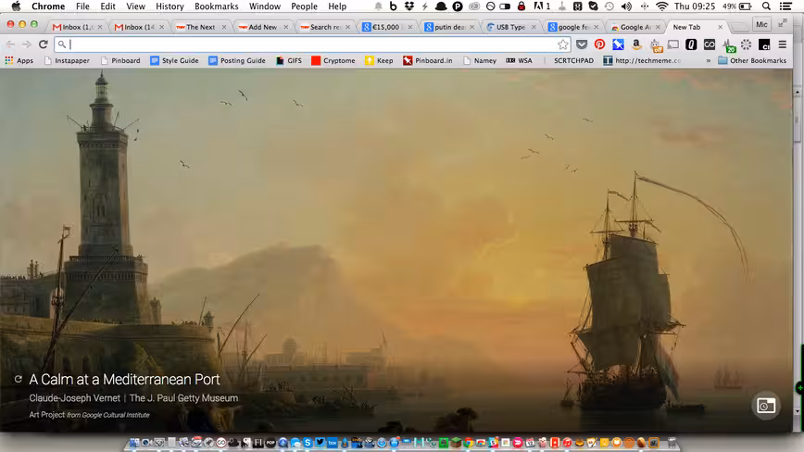Close the New Tab tab

pos(721,27)
